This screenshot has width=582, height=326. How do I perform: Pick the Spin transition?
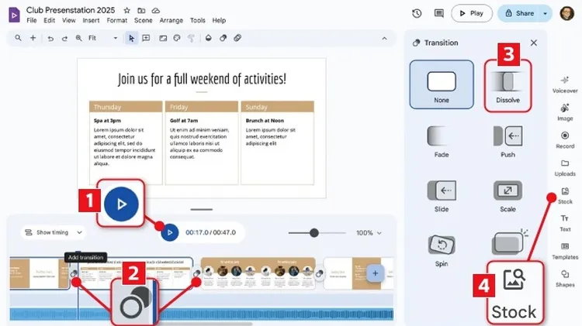coord(441,247)
